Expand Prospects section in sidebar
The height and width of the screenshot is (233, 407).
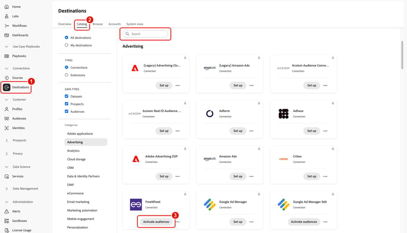coord(7,140)
